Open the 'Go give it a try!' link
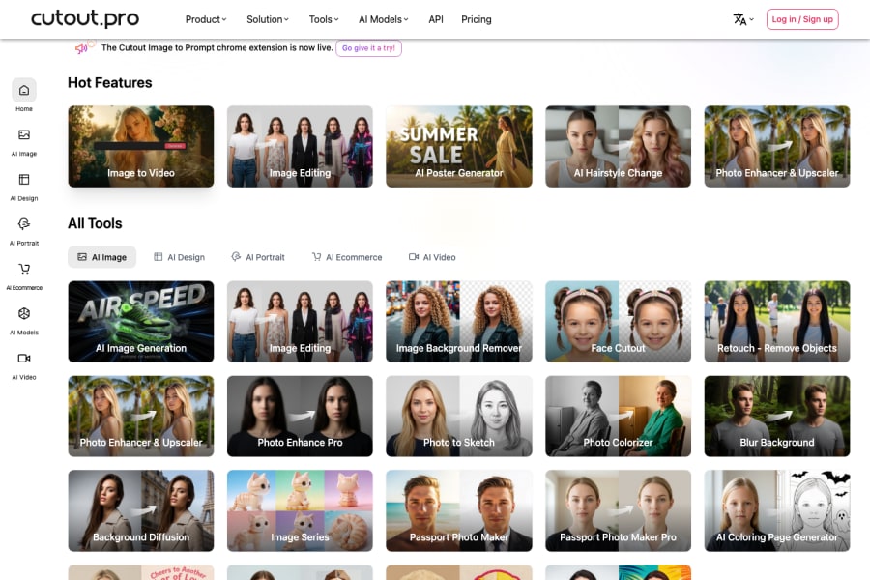Screen dimensions: 870x580 pyautogui.click(x=368, y=46)
